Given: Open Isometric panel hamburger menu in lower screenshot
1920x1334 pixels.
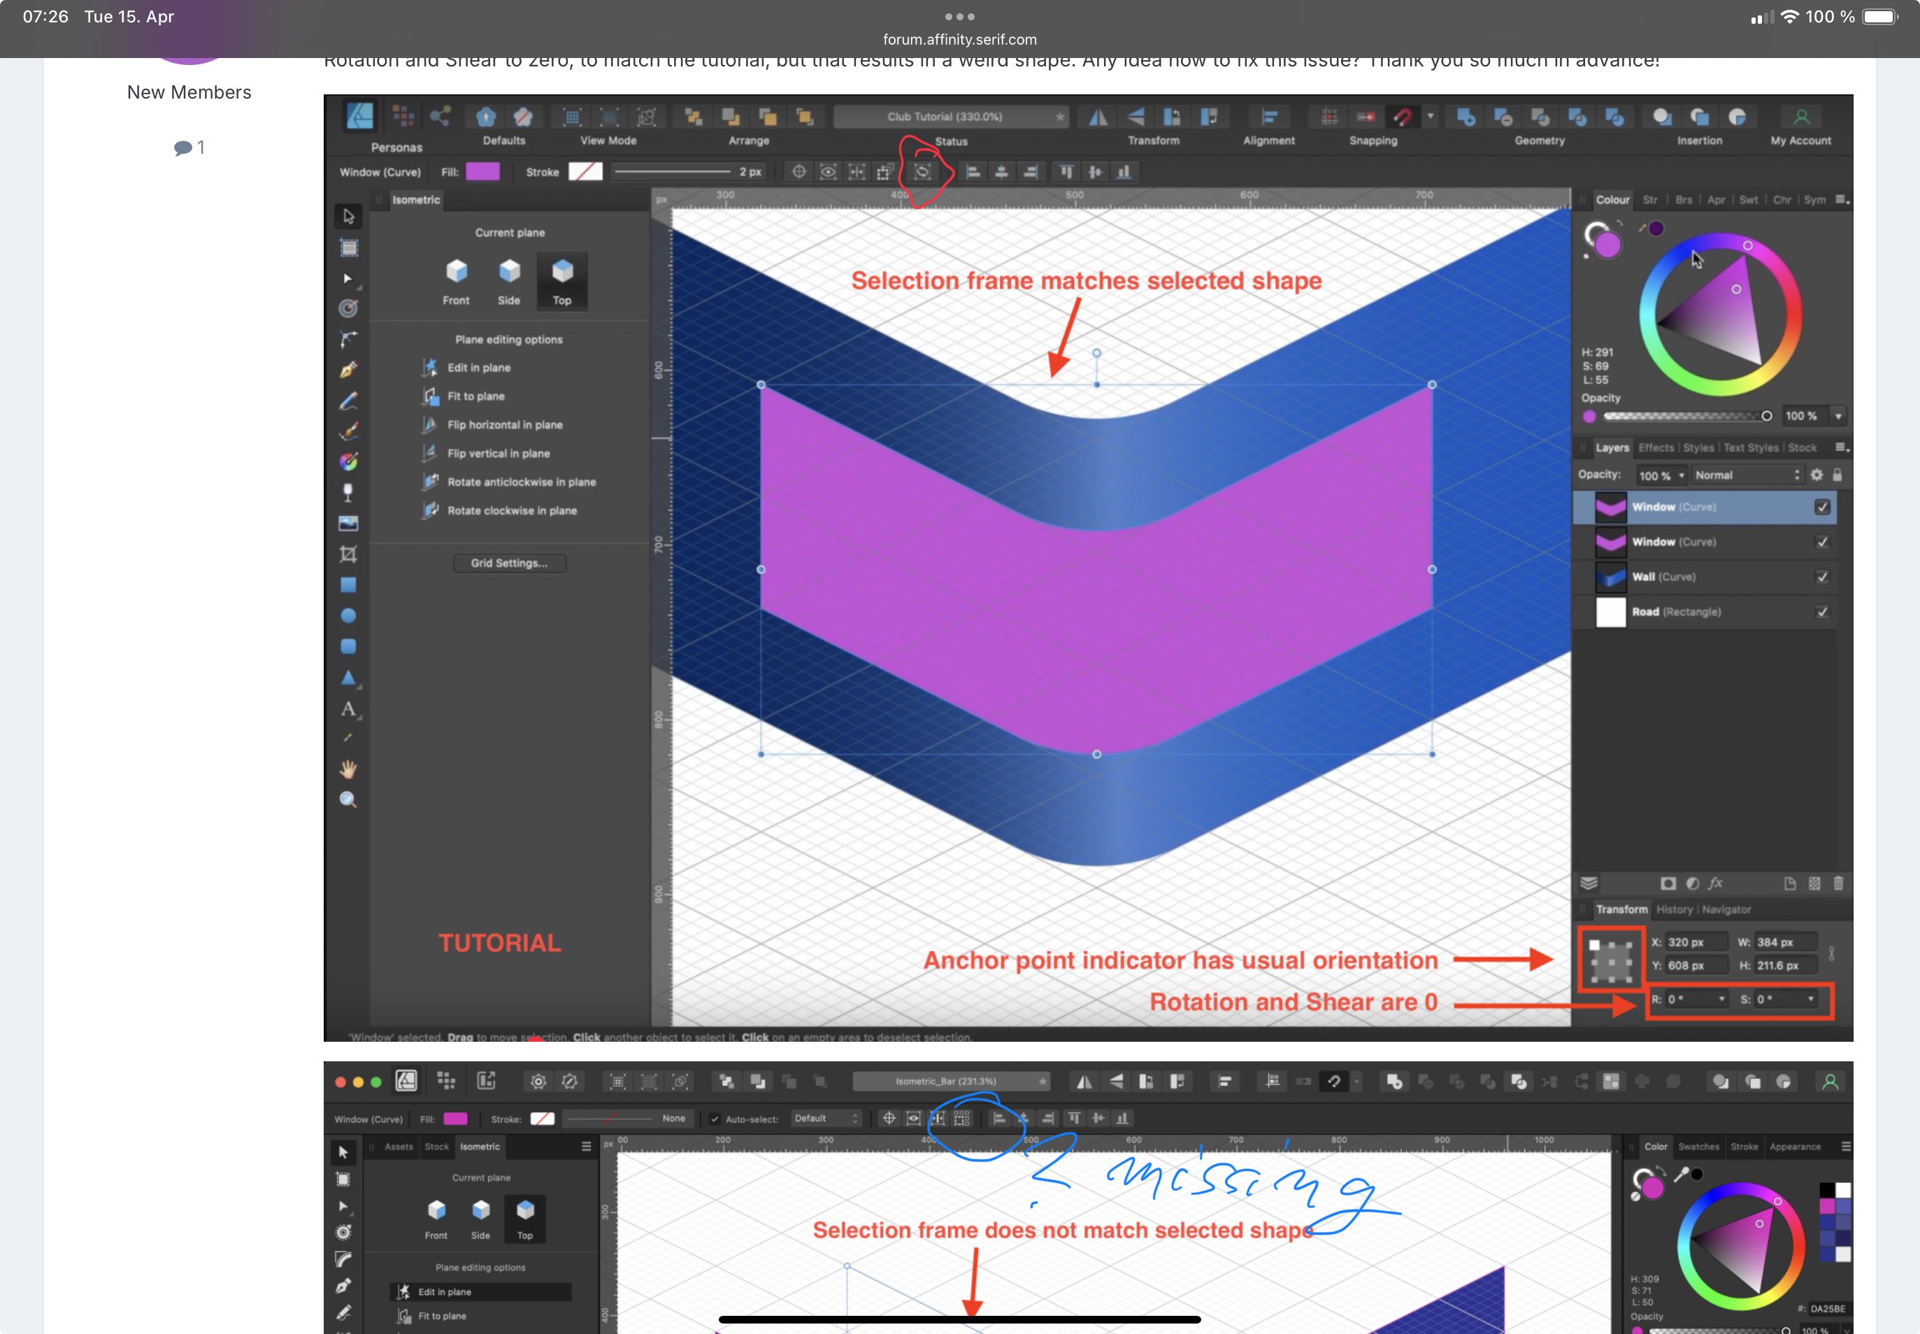Looking at the screenshot, I should (586, 1147).
